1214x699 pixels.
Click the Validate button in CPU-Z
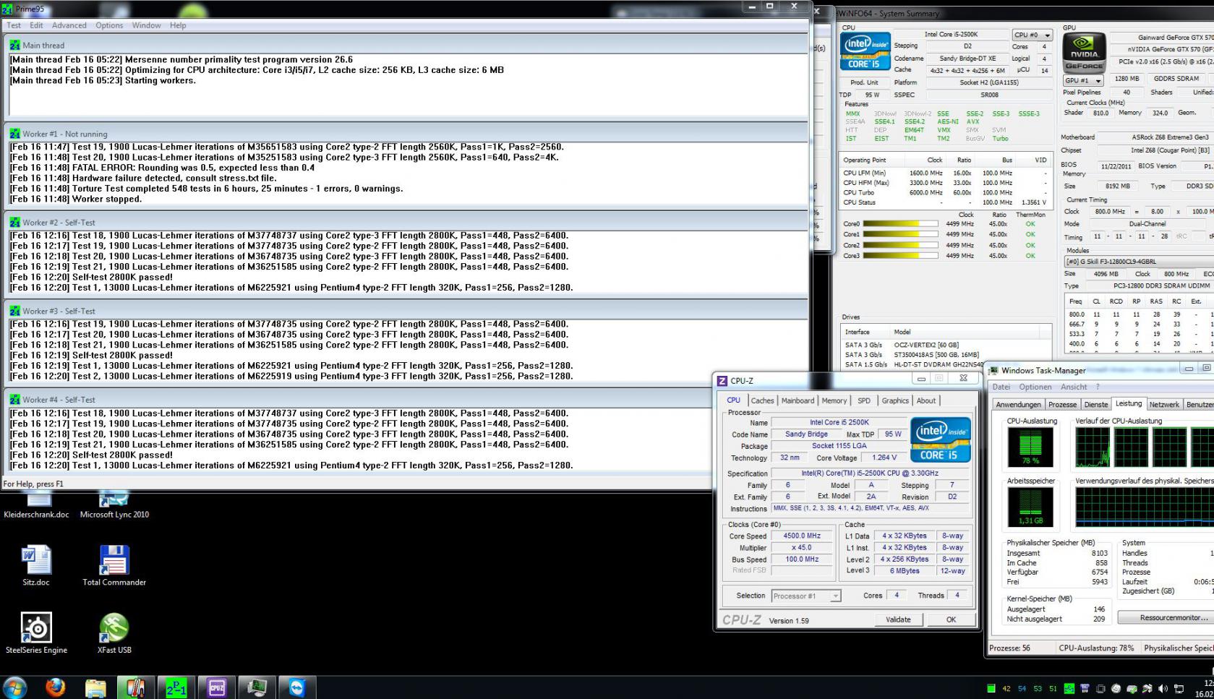898,619
